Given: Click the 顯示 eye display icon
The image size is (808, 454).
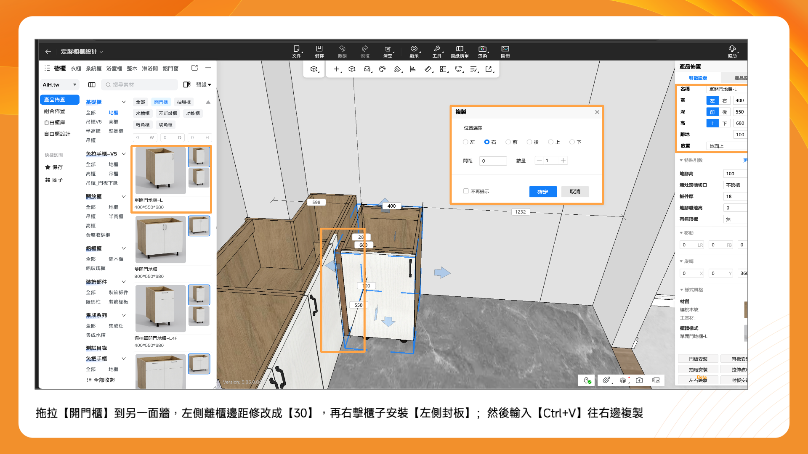Looking at the screenshot, I should (414, 49).
